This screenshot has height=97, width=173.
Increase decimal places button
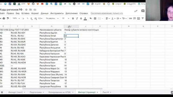click(35, 19)
